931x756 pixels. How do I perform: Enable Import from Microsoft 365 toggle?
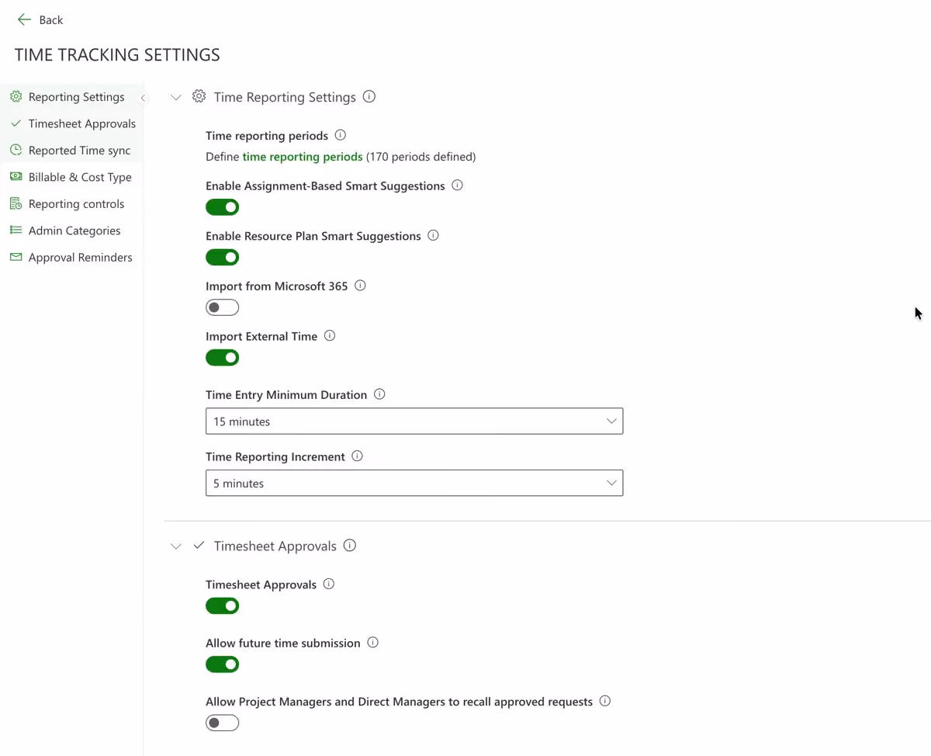coord(223,307)
